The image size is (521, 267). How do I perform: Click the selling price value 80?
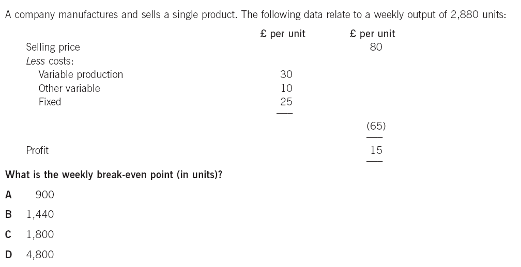376,47
